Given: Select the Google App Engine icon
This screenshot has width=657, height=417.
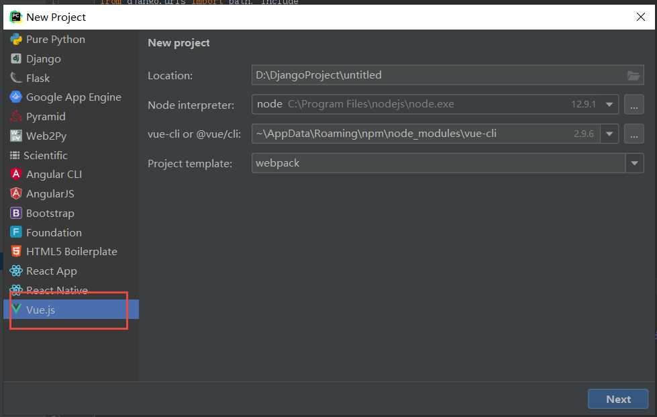Looking at the screenshot, I should click(16, 97).
